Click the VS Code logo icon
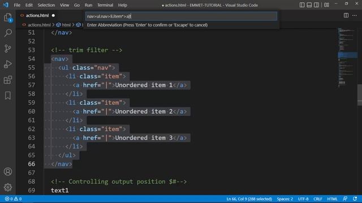 6,5
